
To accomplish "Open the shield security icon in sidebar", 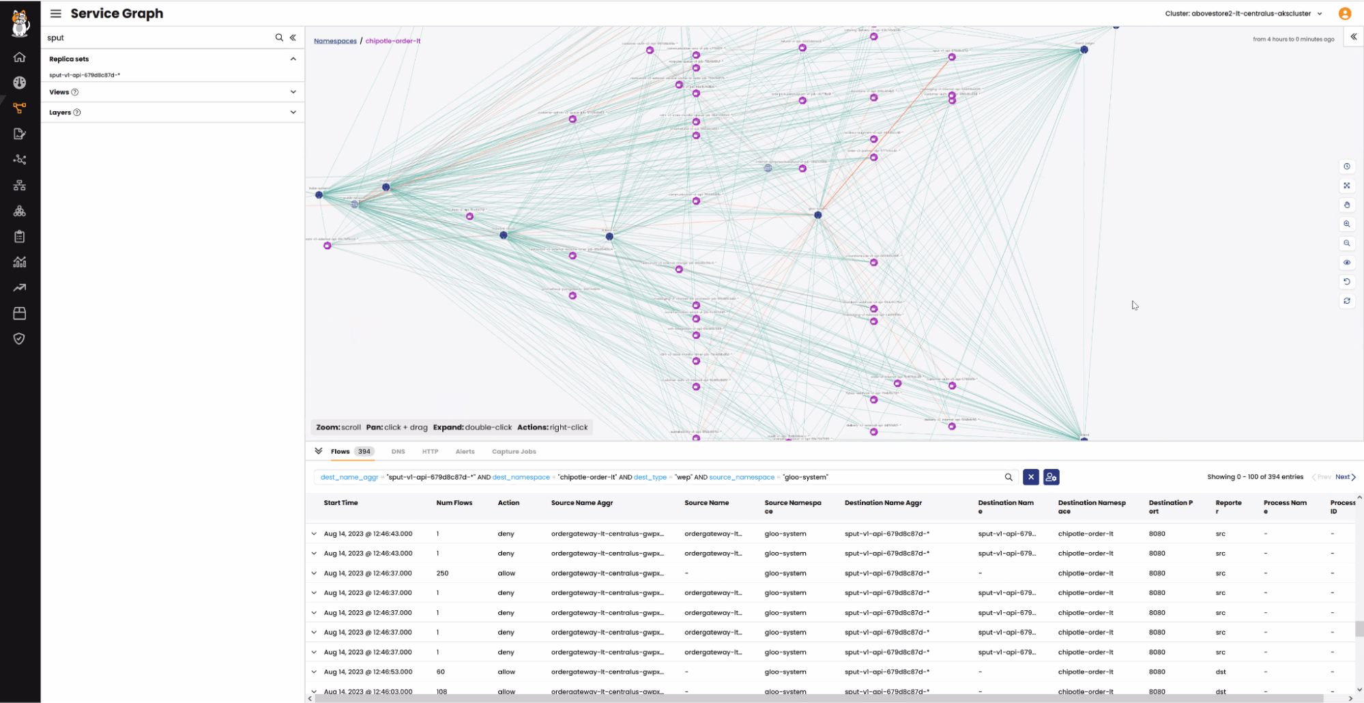I will coord(20,339).
